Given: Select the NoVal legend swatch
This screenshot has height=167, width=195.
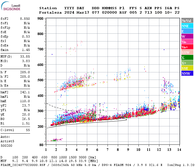Looking at the screenshot, I should (187, 21).
